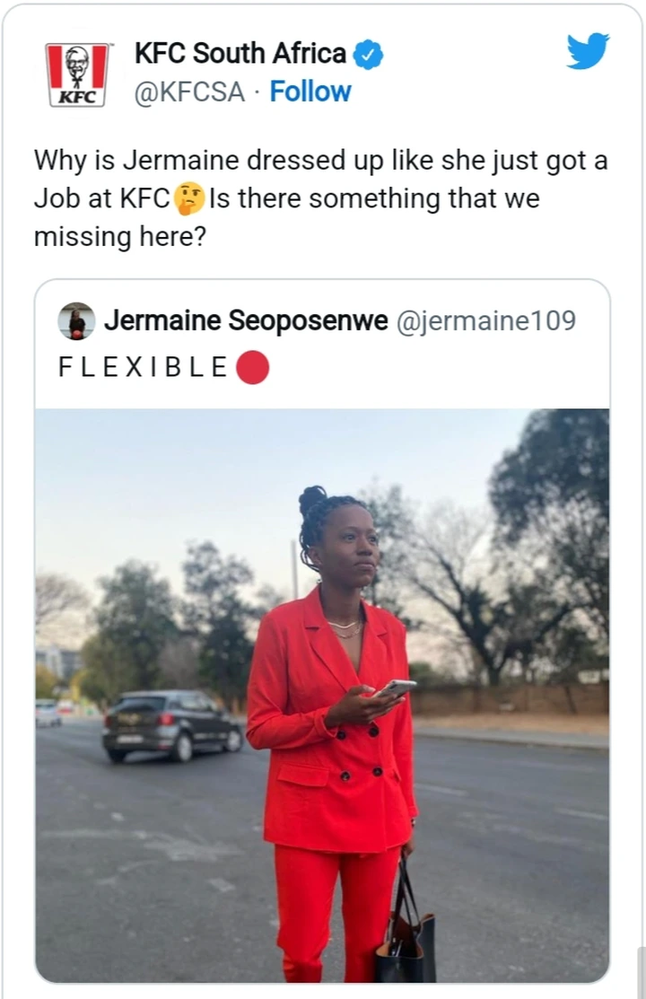Click the KFC logo profile picture
Screen dimensions: 646x999
click(77, 74)
